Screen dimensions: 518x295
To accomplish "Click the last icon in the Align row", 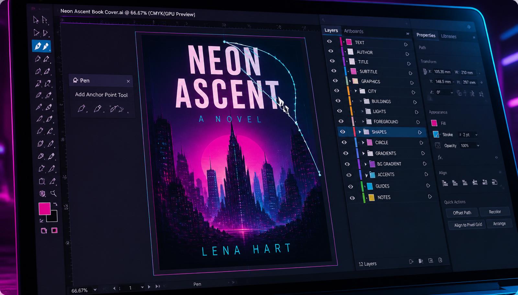I will tap(494, 182).
